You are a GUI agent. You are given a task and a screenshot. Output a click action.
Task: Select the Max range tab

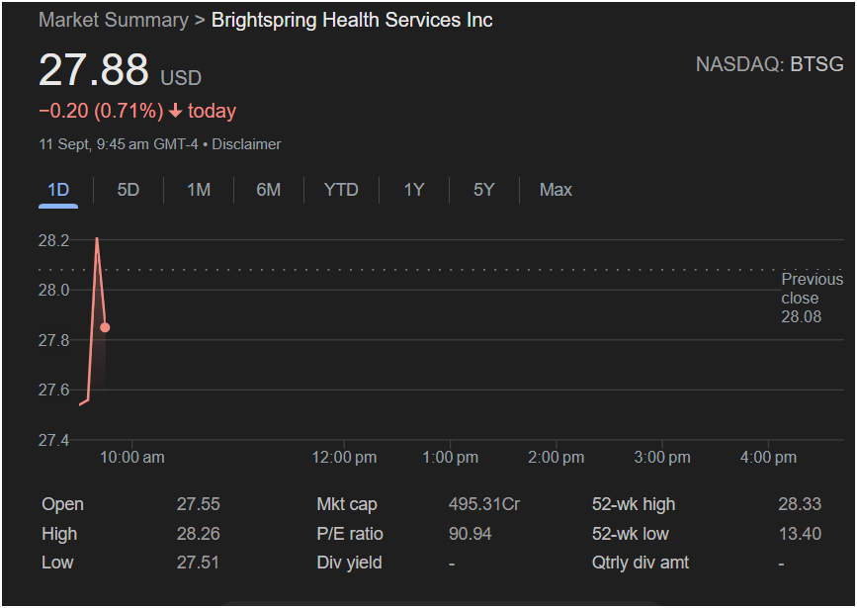coord(556,190)
